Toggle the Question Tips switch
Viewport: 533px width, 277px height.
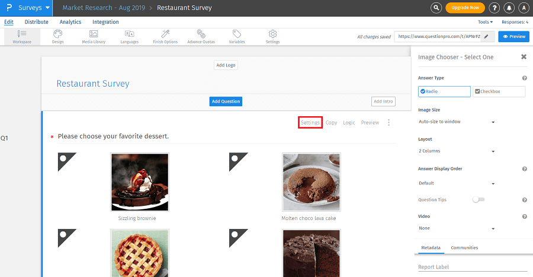[479, 200]
